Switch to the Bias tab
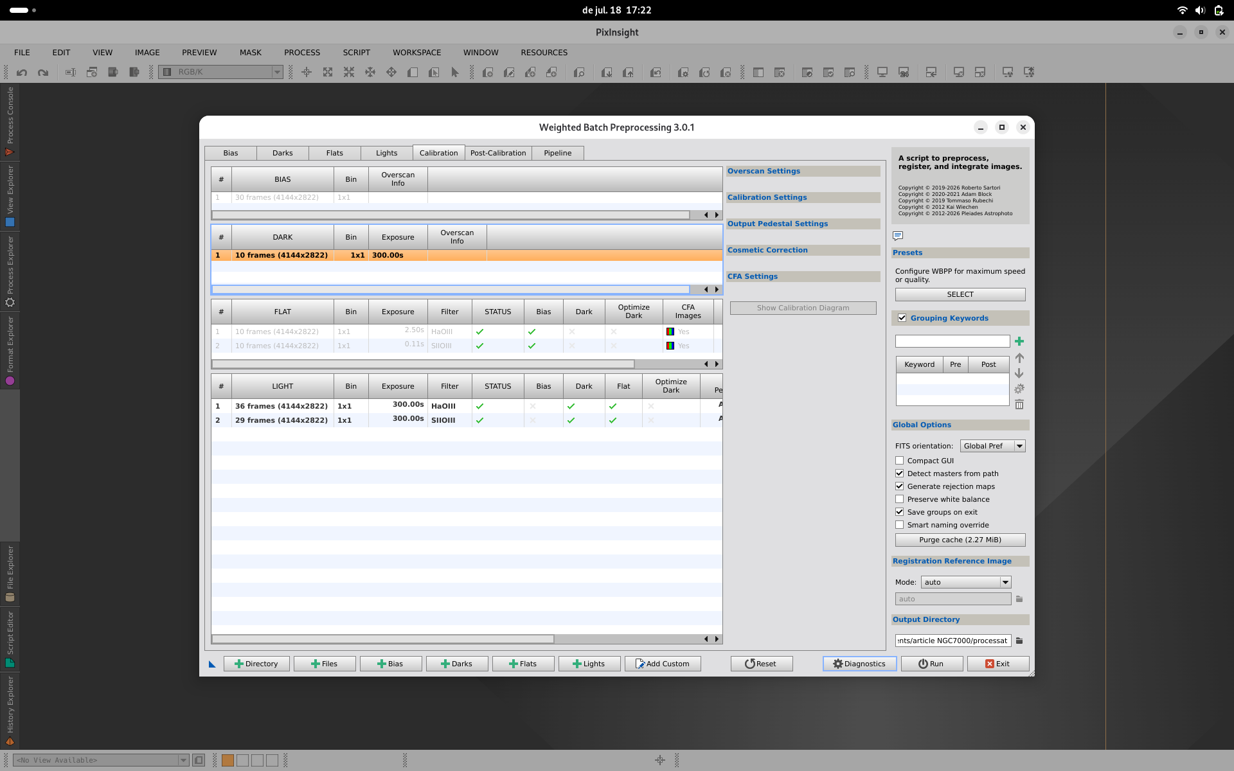 [231, 153]
